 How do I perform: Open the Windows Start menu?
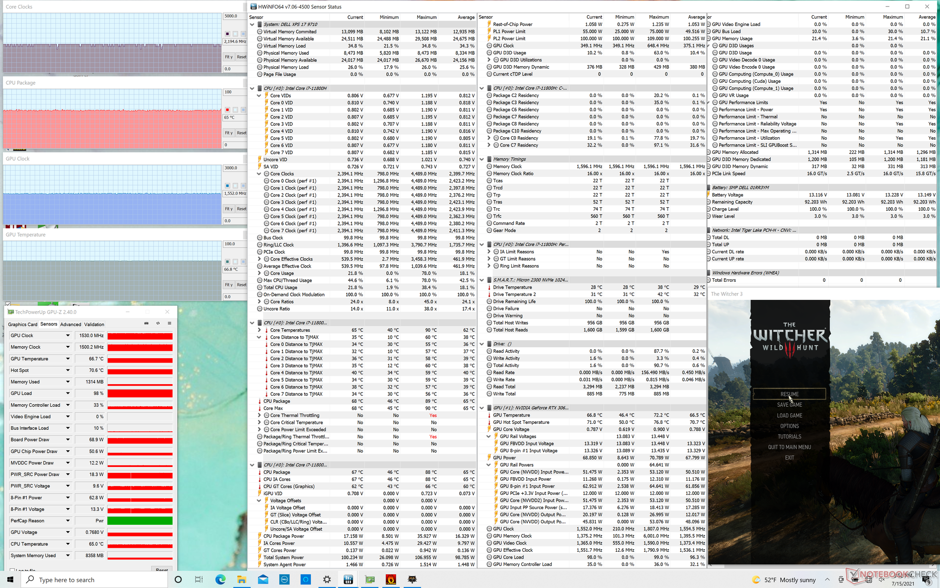click(x=11, y=580)
